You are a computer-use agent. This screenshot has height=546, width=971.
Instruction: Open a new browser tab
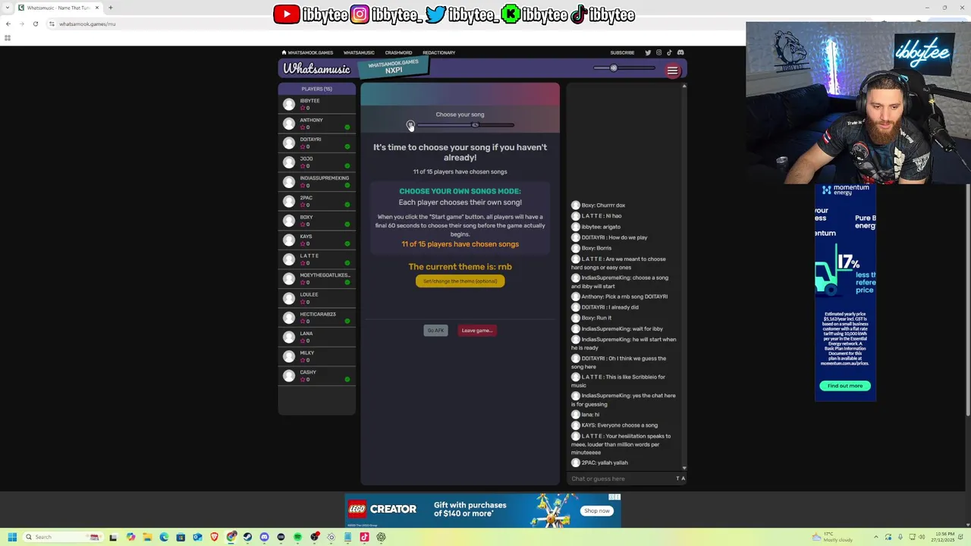pos(110,8)
